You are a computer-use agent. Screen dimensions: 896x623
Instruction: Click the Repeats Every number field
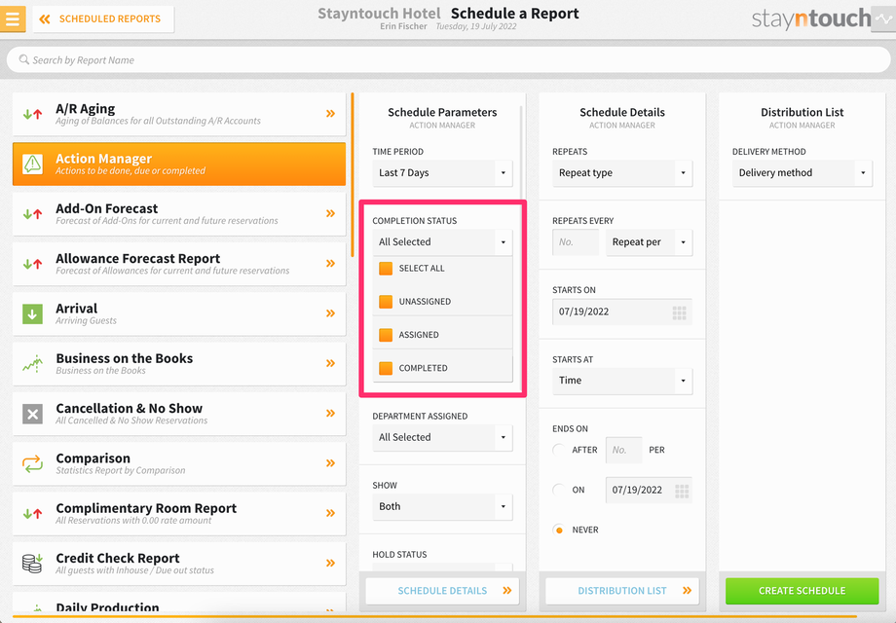click(x=576, y=242)
